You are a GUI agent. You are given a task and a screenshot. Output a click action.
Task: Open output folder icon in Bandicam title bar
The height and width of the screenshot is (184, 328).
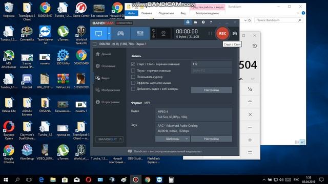tap(195, 22)
